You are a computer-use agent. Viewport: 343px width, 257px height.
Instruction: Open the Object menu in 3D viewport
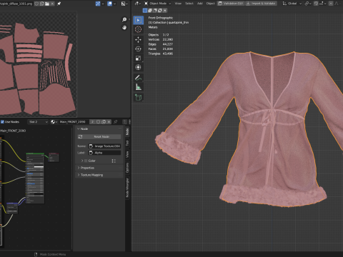(211, 4)
